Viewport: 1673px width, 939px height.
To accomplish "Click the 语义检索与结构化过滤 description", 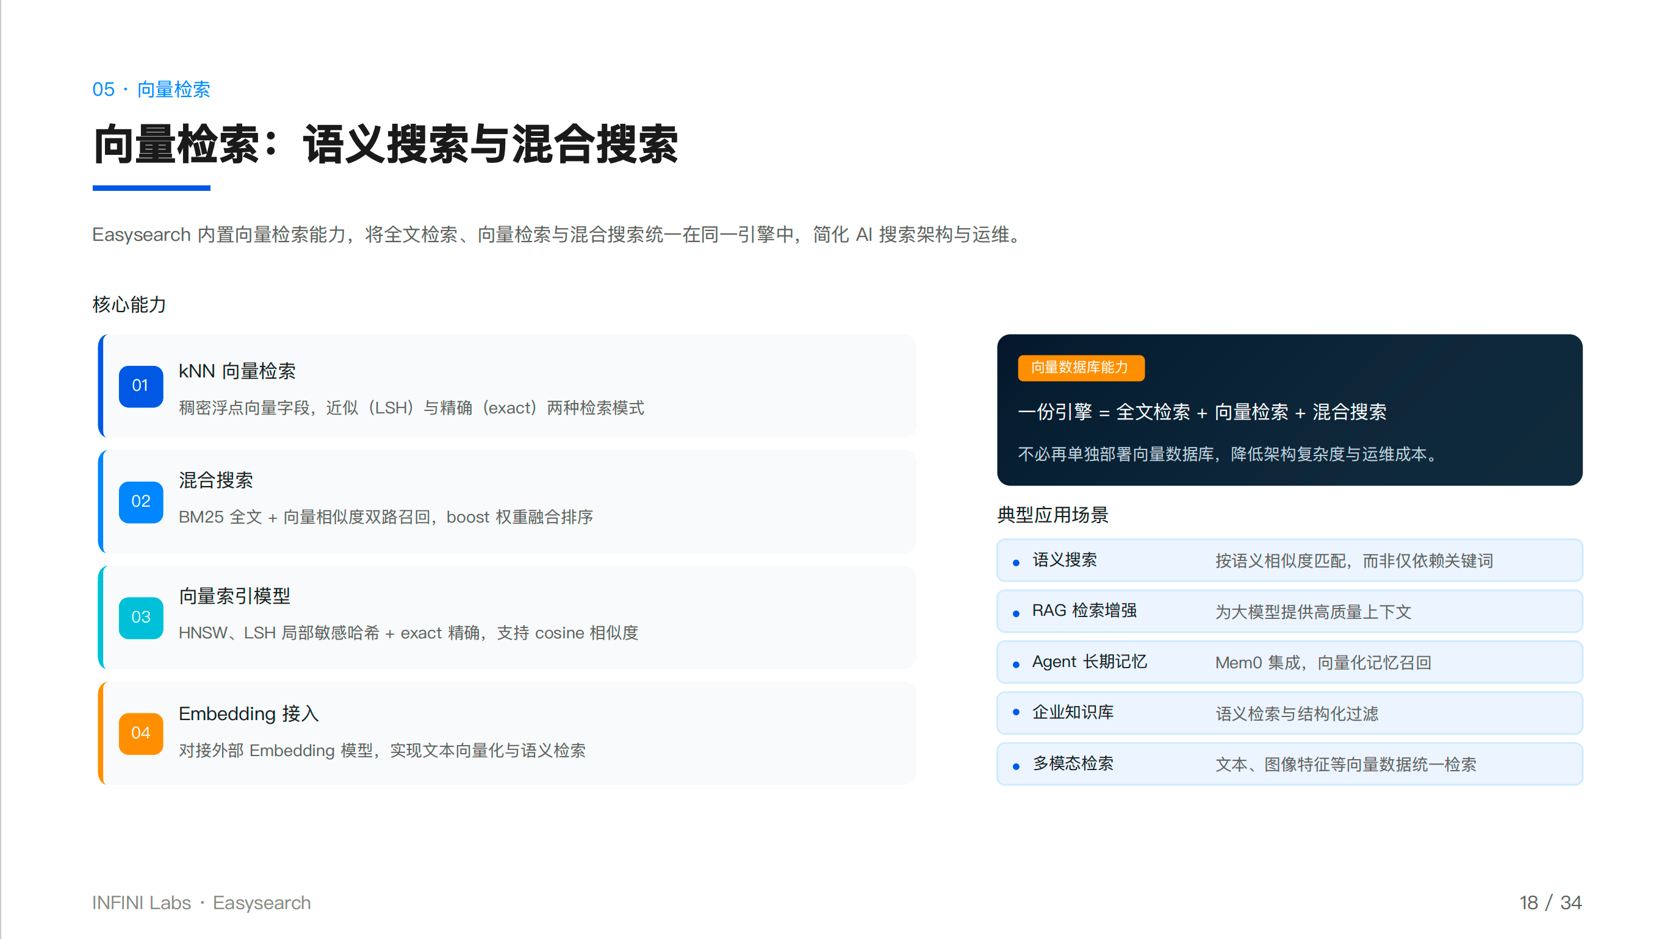I will tap(1297, 714).
